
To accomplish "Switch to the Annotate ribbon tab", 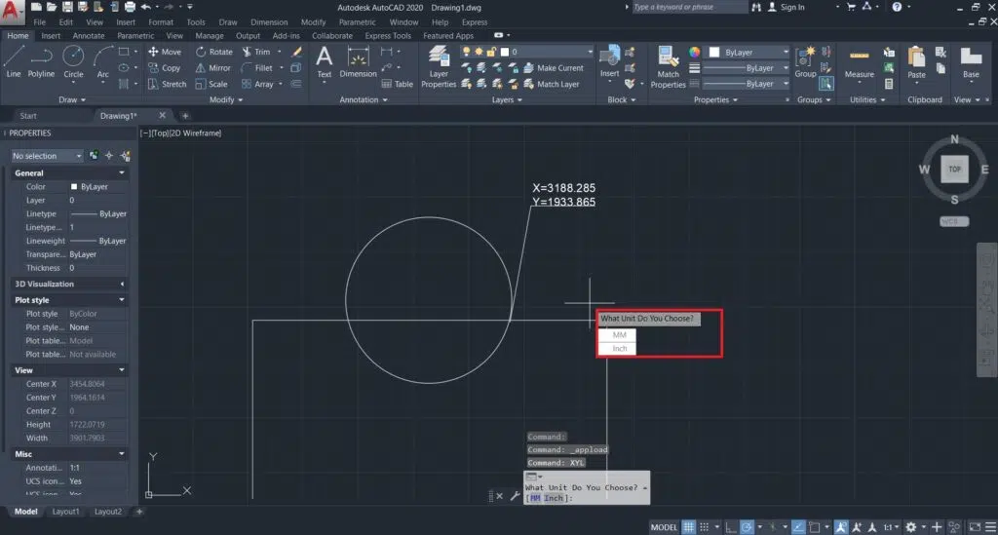I will pos(89,36).
